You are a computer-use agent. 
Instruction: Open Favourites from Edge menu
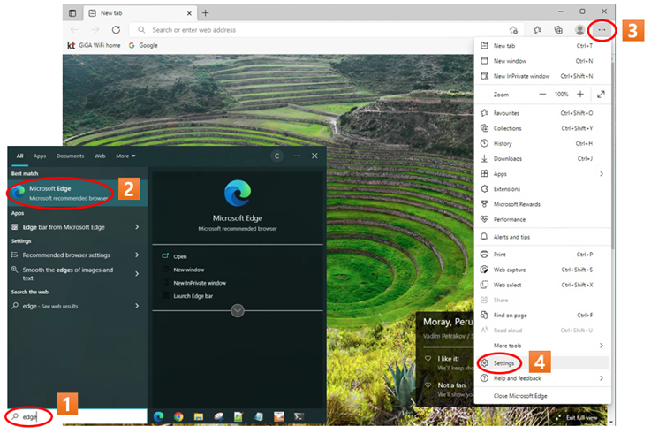(541, 113)
